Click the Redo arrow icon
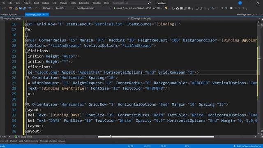Screen dimensions: 263x148 coord(36,8)
